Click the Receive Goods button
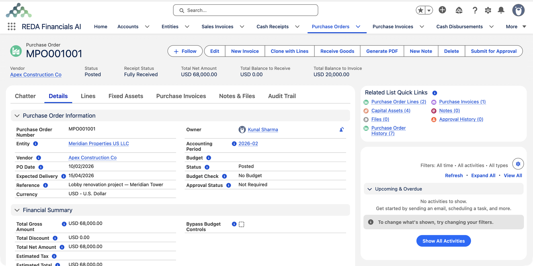The image size is (533, 266). point(337,51)
